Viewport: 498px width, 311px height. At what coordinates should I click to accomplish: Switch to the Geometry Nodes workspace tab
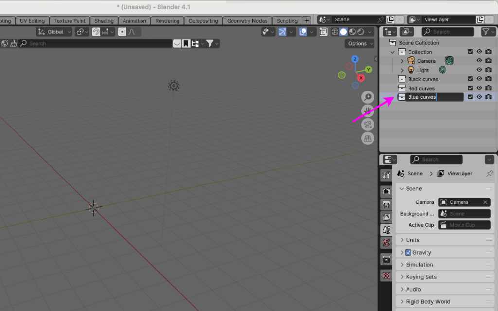[247, 21]
